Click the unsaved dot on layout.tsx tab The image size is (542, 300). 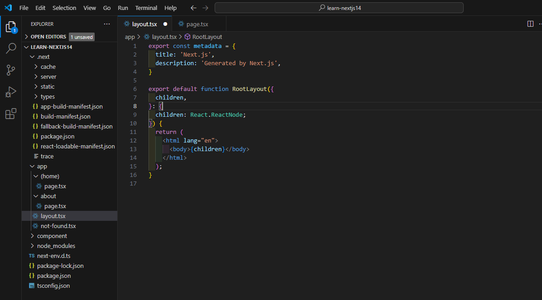point(165,24)
